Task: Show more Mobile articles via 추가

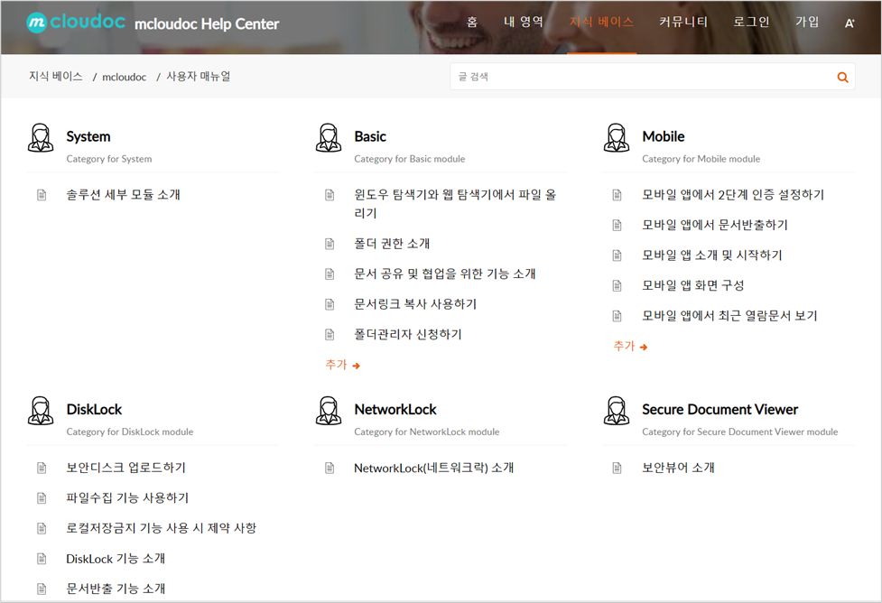Action: pos(630,347)
